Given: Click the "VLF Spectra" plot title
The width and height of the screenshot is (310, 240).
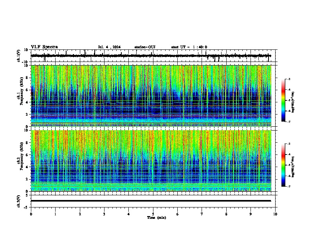Looking at the screenshot, I should pos(44,47).
